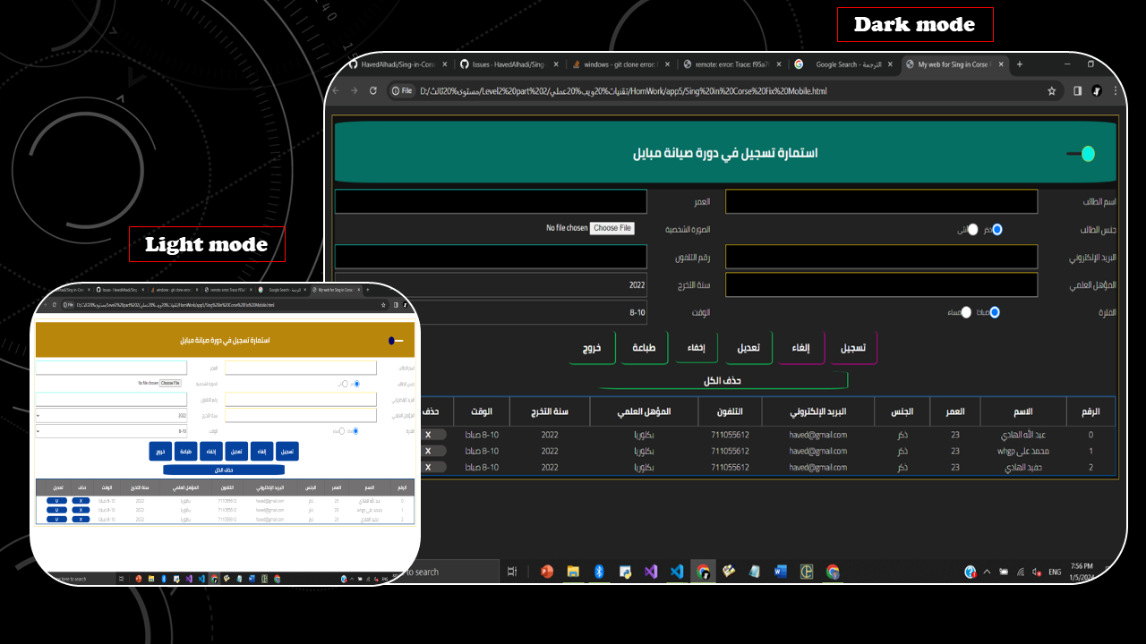Open Visual Studio Code from the taskbar
1146x644 pixels.
[x=677, y=572]
